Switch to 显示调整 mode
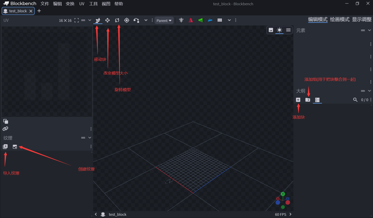This screenshot has width=373, height=218. point(362,19)
